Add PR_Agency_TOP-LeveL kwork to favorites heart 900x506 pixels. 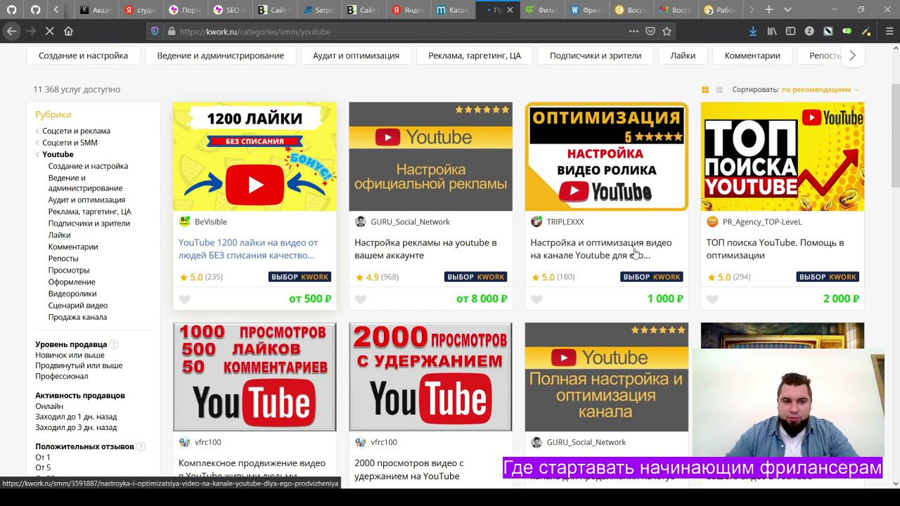712,299
